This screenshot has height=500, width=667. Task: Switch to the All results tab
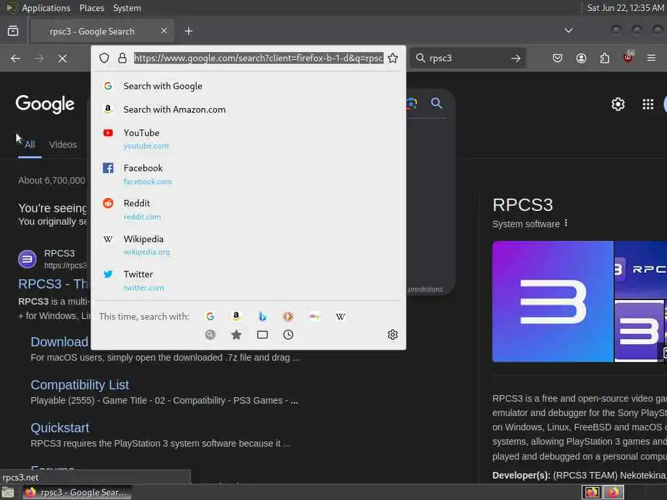(x=30, y=145)
